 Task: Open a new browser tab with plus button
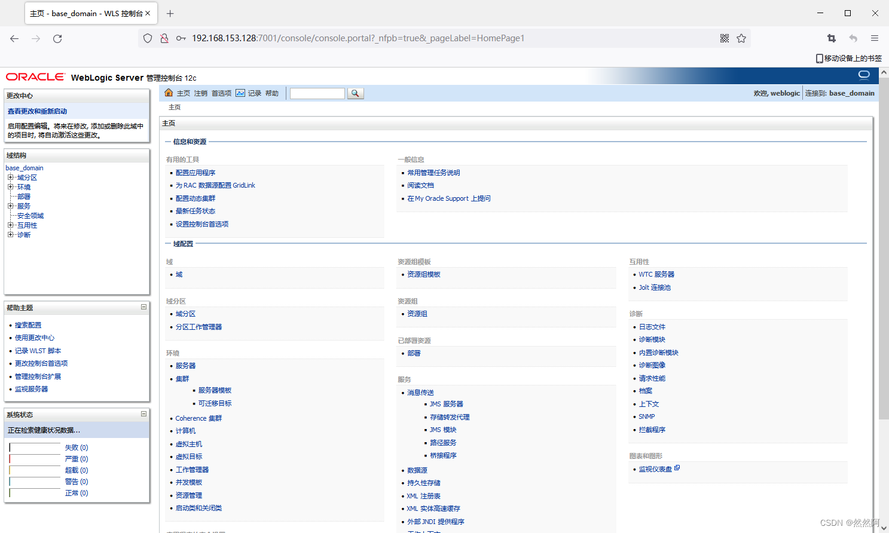pos(170,13)
